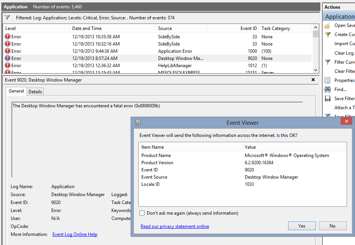Click the fatal error description text box
The width and height of the screenshot is (355, 245).
coord(157,140)
